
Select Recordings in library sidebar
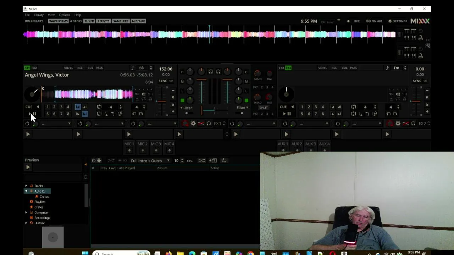(x=42, y=218)
